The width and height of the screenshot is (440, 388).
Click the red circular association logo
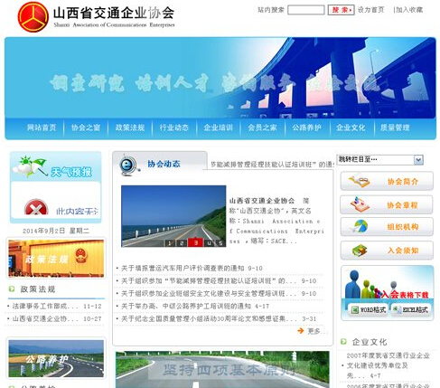[33, 17]
